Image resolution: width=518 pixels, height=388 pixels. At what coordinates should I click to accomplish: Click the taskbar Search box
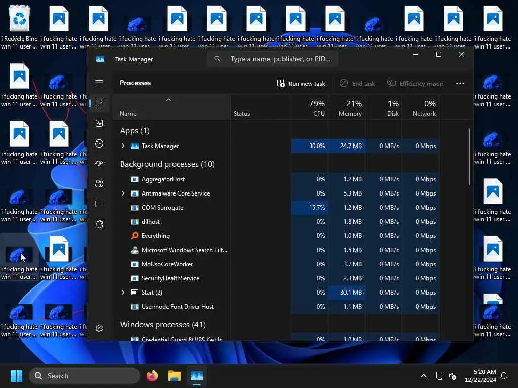(84, 376)
